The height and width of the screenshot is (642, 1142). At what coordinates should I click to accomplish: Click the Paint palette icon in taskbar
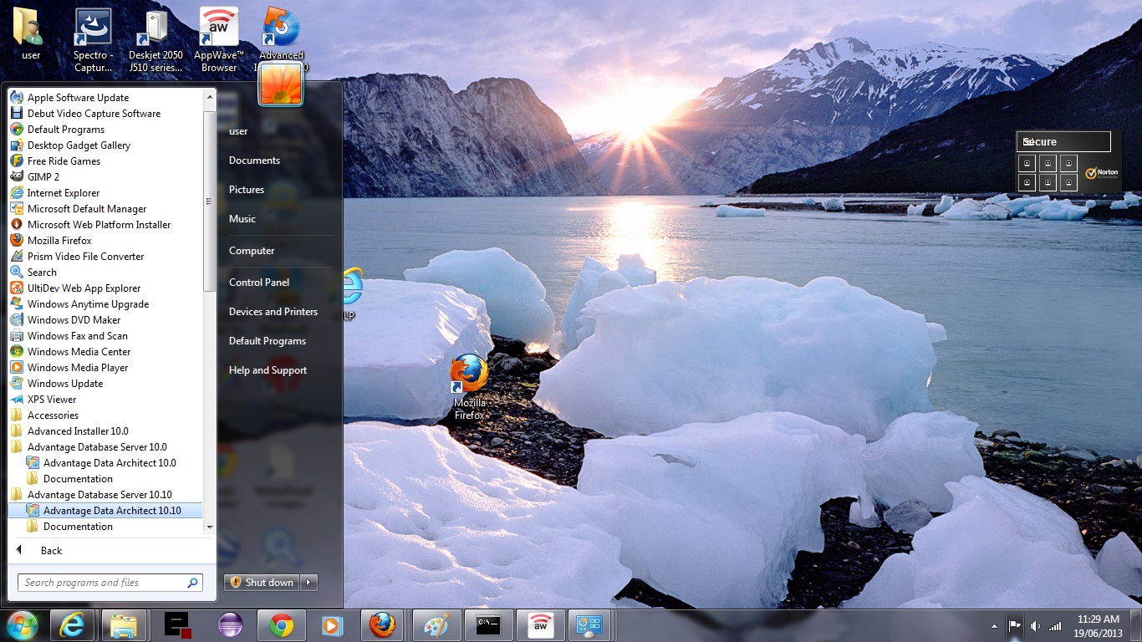pyautogui.click(x=436, y=625)
